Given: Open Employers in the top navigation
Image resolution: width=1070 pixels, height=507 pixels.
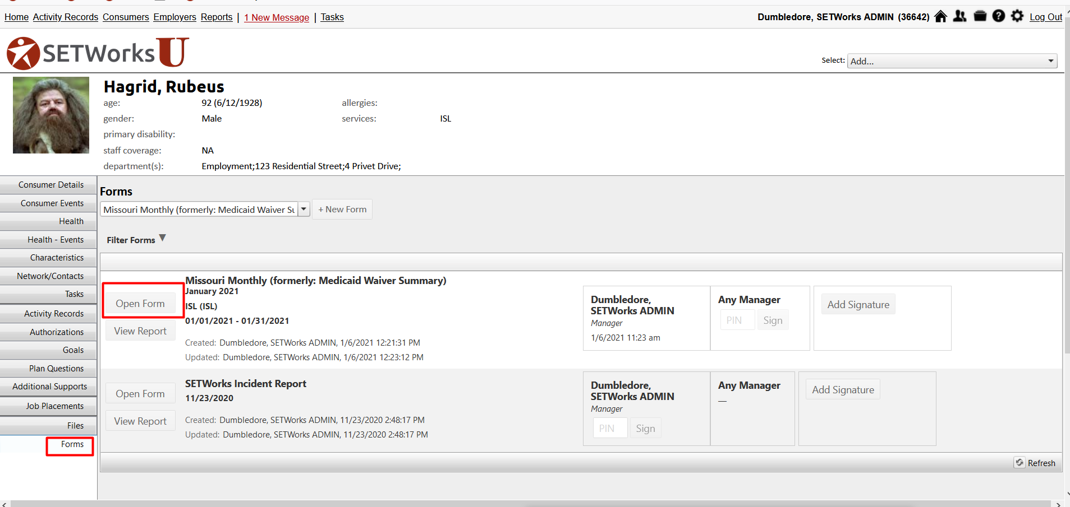Looking at the screenshot, I should (175, 17).
